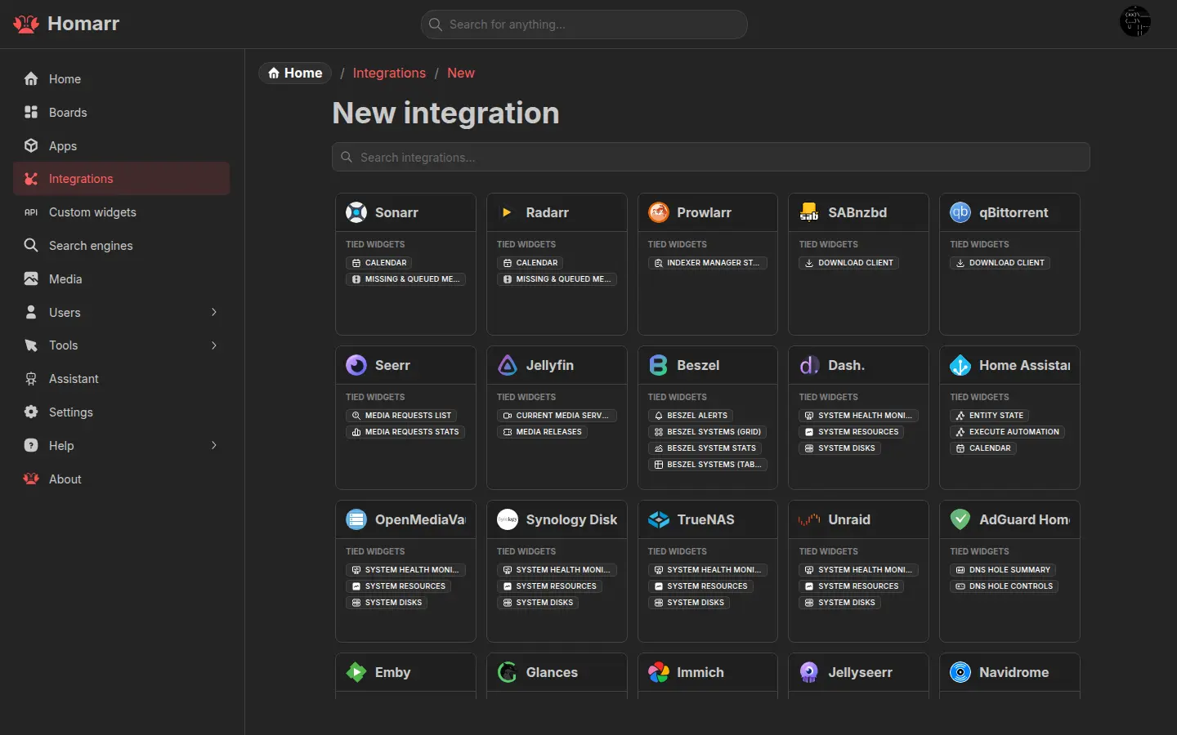Click the qBittorrent integration icon
Image resolution: width=1177 pixels, height=735 pixels.
click(x=960, y=212)
